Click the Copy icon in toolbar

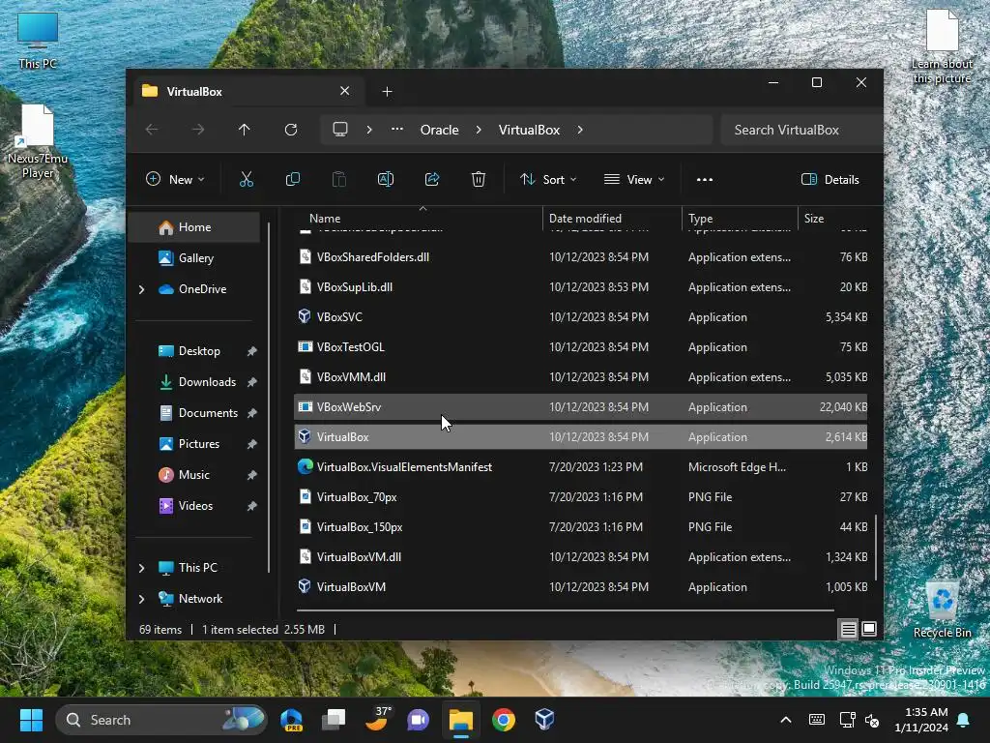[x=293, y=179]
